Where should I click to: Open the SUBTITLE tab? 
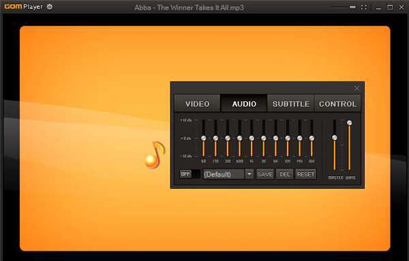point(291,103)
